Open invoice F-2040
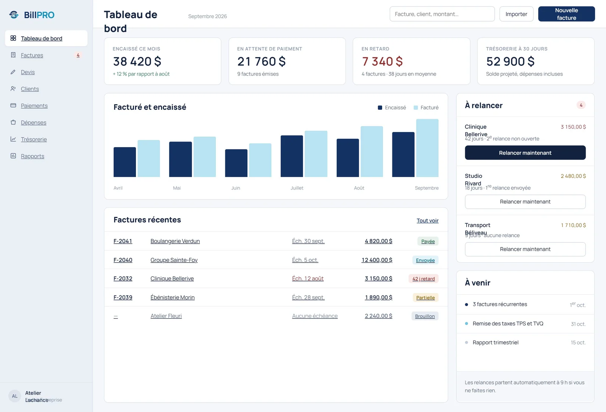The width and height of the screenshot is (606, 412). (x=123, y=260)
